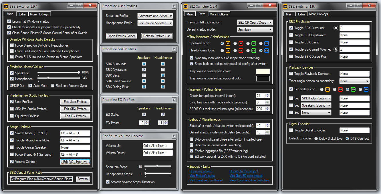Pick Tray volume overlay text color swatch
The height and width of the screenshot is (194, 381).
tap(263, 71)
